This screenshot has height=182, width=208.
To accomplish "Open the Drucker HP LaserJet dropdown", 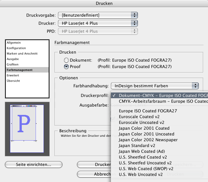I will [98, 23].
